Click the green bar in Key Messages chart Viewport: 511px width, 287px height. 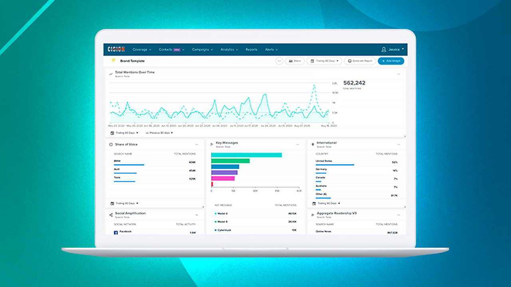230,161
